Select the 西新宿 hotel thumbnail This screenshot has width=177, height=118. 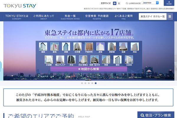pos(112,47)
